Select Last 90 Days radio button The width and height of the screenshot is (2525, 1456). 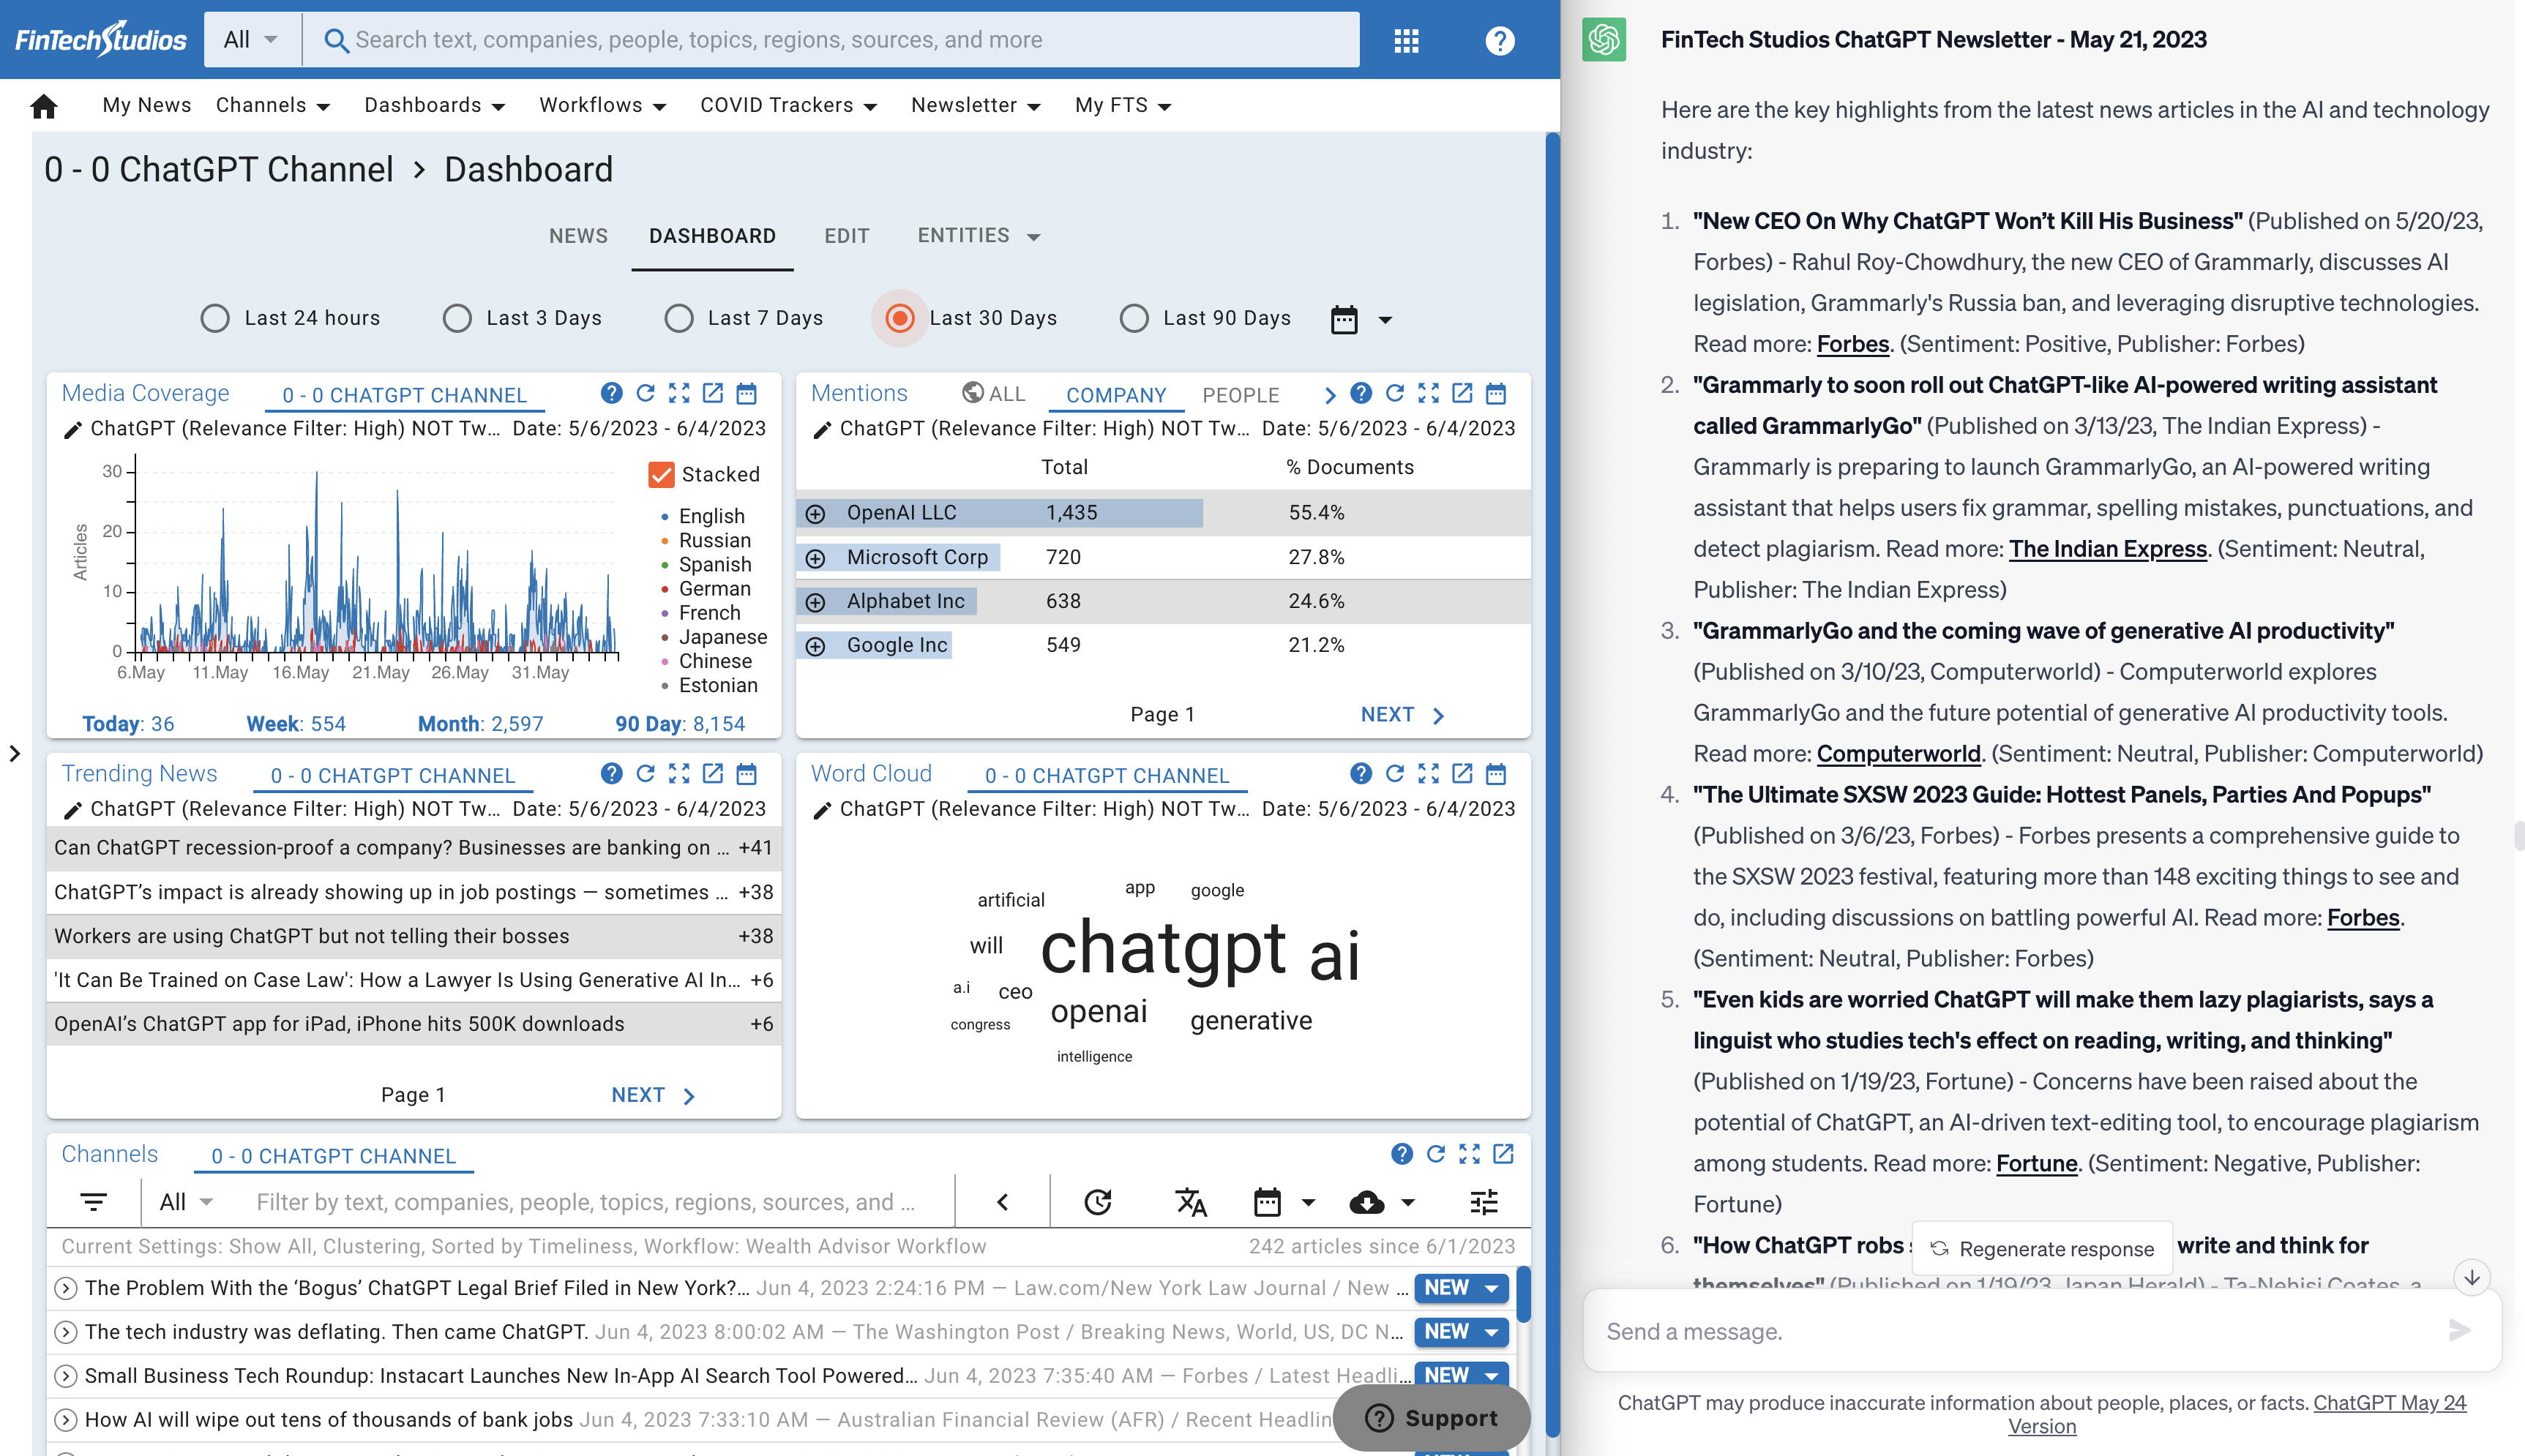(1134, 318)
